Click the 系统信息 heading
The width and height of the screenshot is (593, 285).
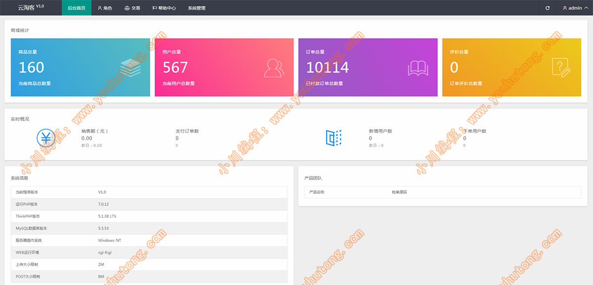point(20,178)
